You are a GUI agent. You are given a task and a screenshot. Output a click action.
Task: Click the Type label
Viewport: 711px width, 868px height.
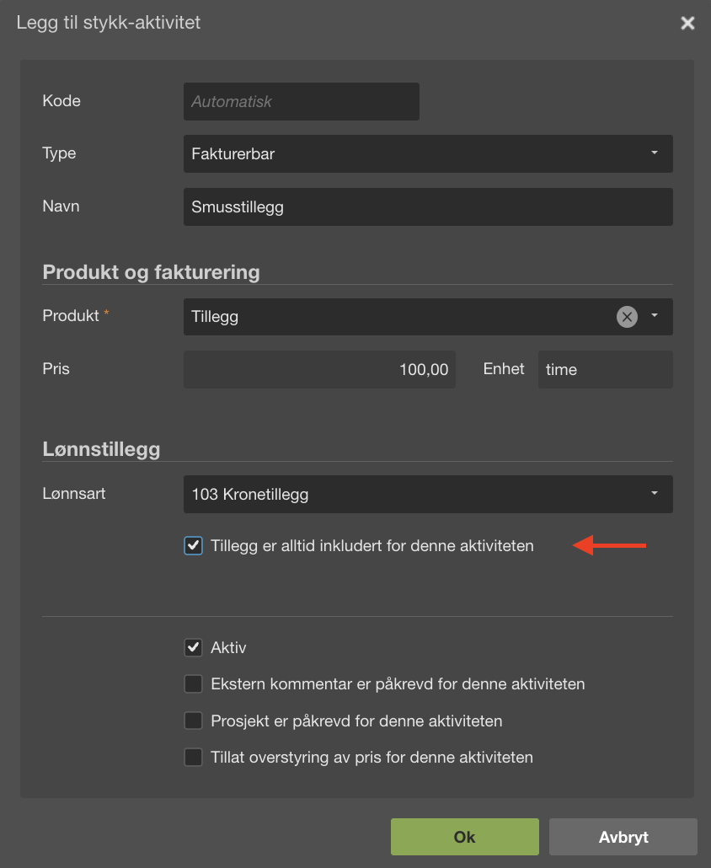point(59,153)
